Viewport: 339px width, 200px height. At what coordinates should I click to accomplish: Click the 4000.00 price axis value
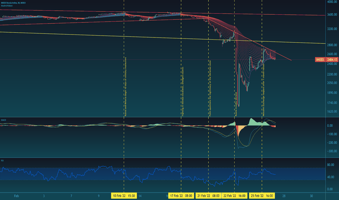332,2
